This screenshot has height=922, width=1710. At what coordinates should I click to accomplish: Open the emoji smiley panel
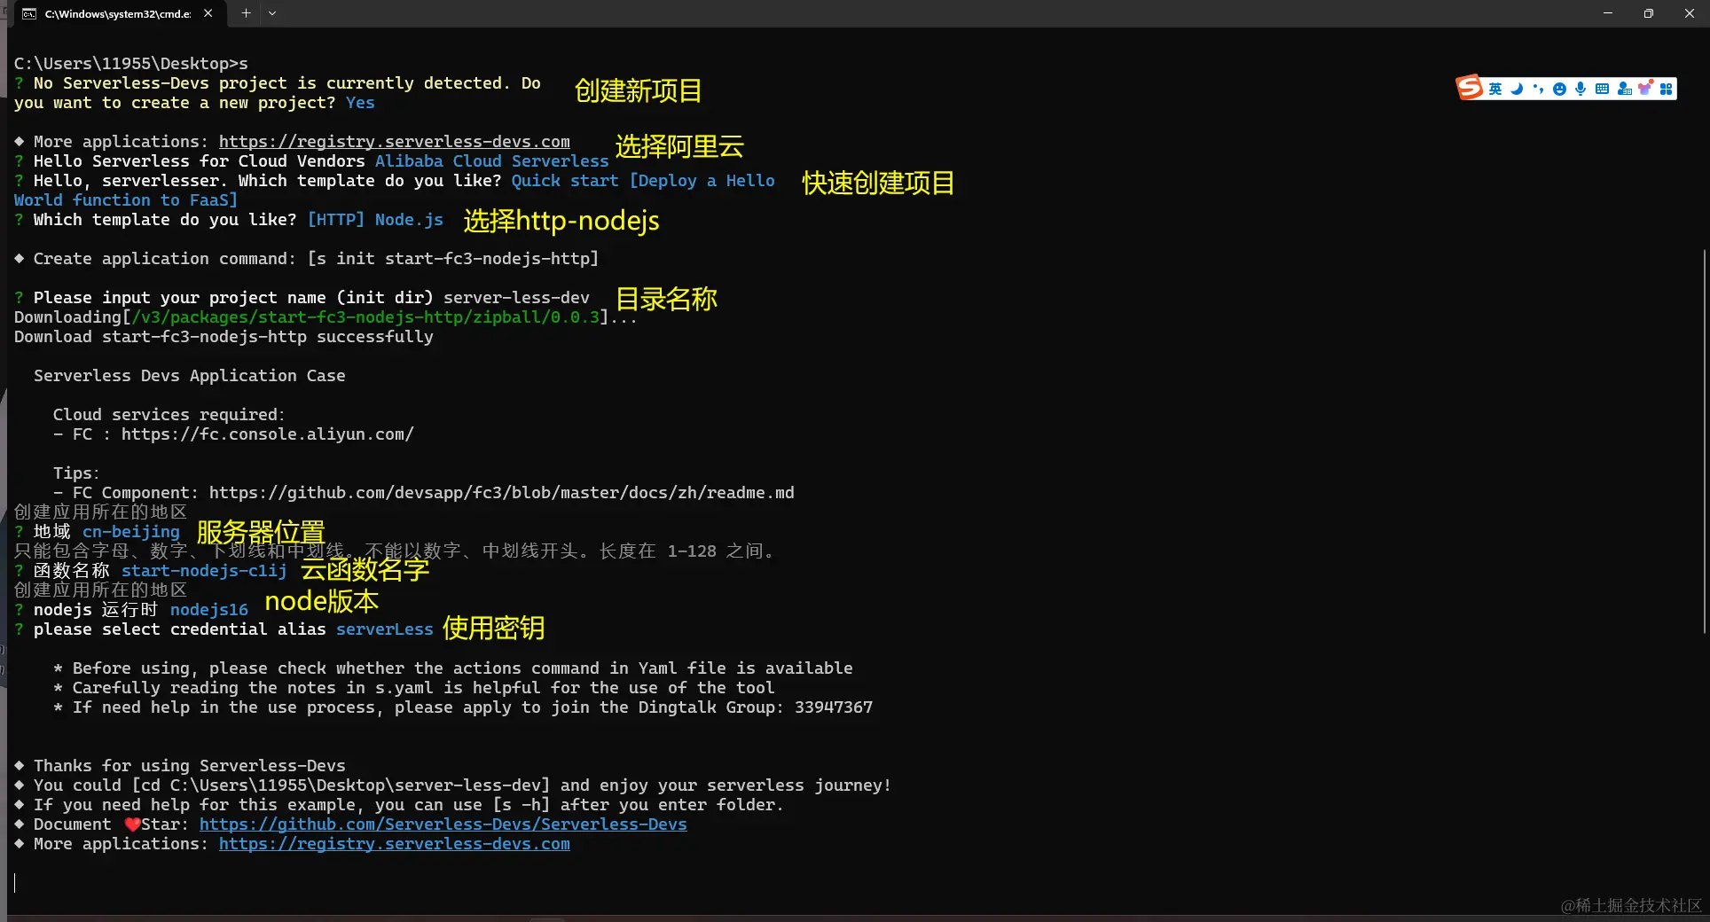pos(1559,89)
